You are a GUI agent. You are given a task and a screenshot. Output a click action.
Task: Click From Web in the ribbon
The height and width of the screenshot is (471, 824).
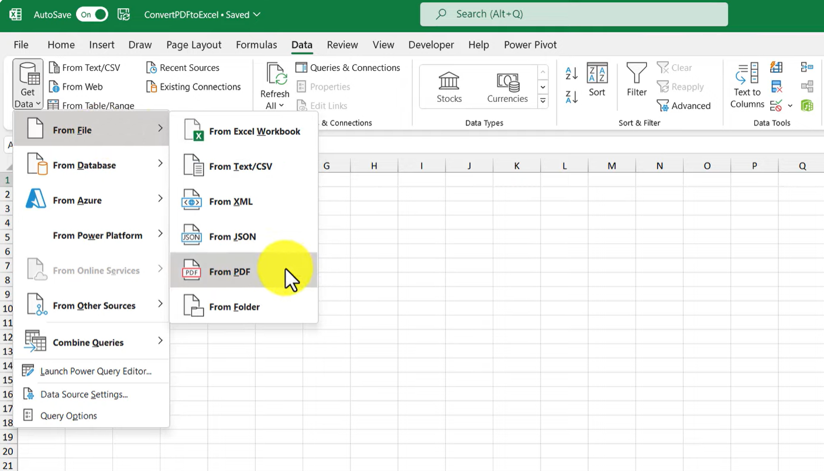pyautogui.click(x=75, y=87)
